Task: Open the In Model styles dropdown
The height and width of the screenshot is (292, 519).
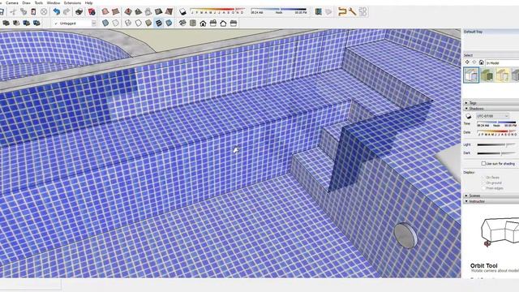Action: pyautogui.click(x=502, y=62)
